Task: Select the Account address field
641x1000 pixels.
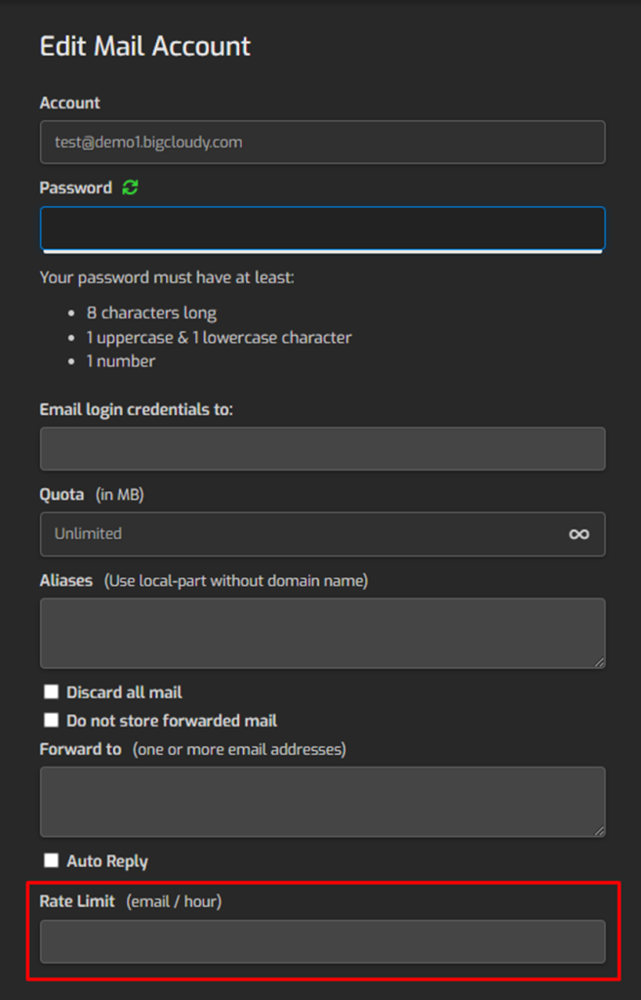Action: click(x=322, y=142)
